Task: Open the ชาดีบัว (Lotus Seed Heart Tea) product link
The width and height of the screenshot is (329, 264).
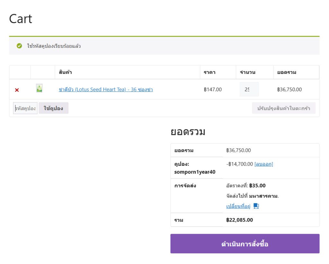Action: click(106, 90)
